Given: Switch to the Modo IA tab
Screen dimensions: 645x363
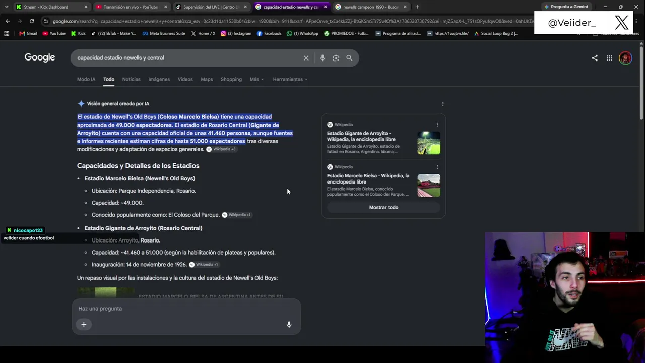Looking at the screenshot, I should (86, 79).
